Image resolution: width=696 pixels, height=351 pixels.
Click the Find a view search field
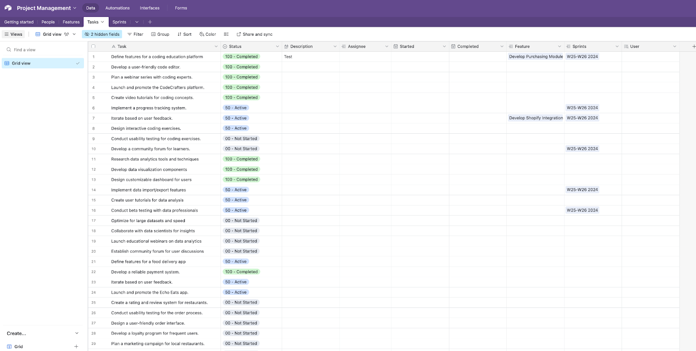click(43, 50)
